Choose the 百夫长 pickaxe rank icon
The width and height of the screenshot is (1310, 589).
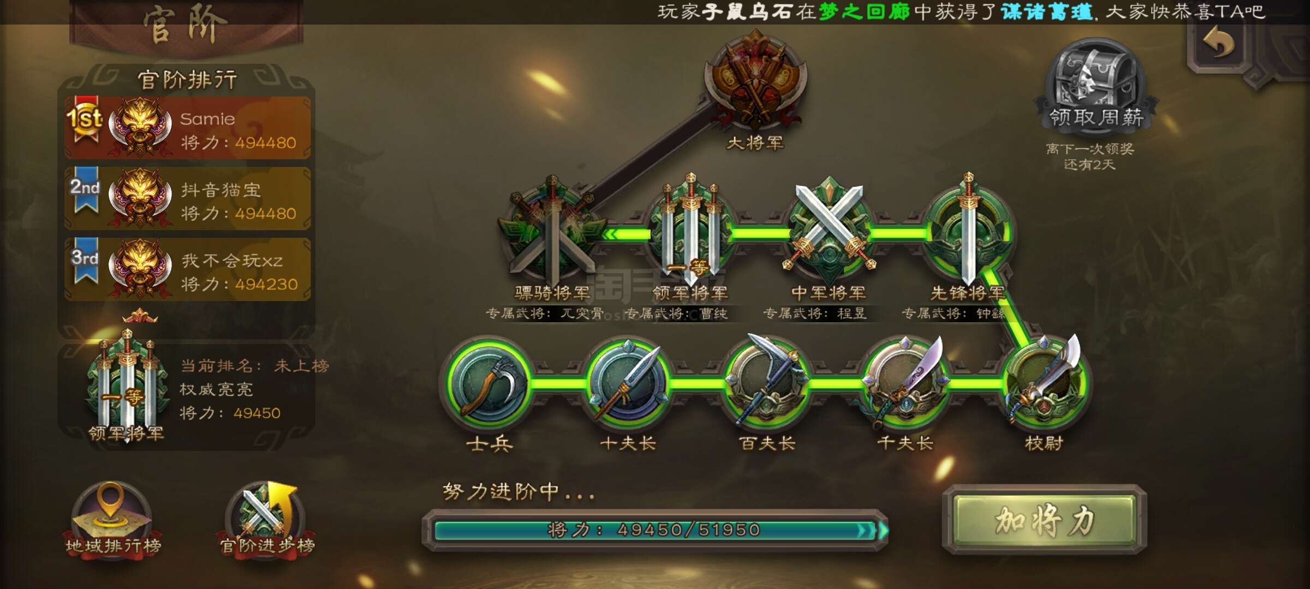767,382
